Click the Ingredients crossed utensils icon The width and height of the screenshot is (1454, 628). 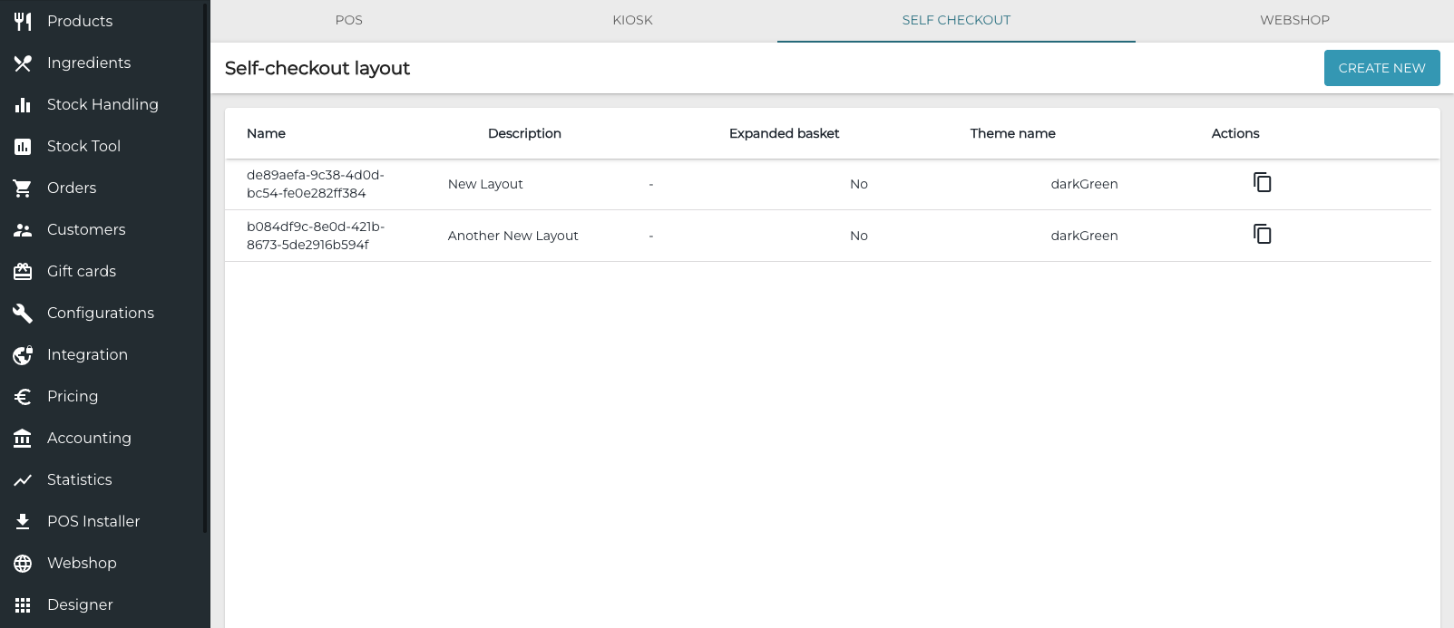click(23, 63)
